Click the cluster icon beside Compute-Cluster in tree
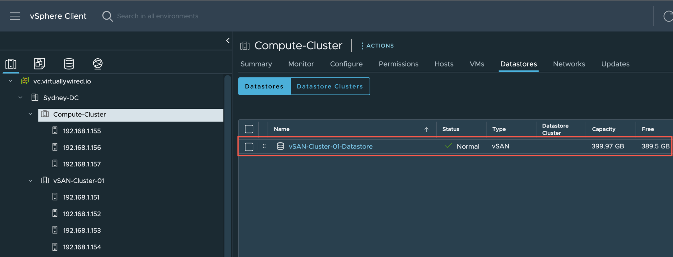Viewport: 673px width, 257px height. (x=45, y=114)
